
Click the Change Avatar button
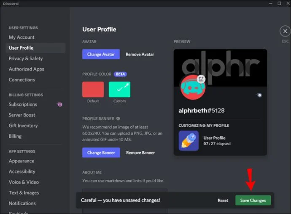(x=101, y=54)
